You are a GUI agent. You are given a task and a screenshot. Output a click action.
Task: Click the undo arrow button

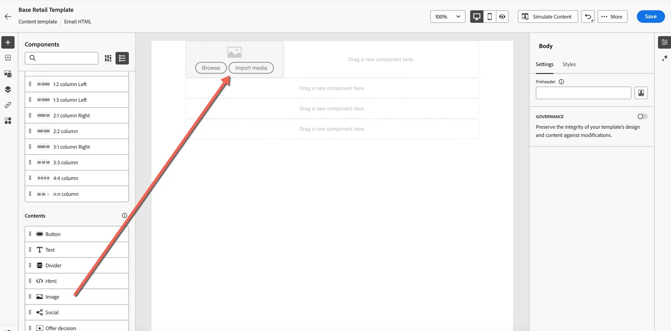pos(588,16)
